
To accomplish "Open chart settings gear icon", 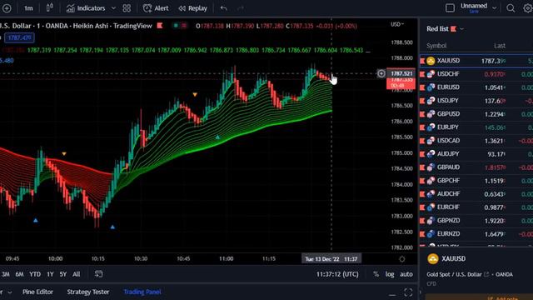I will tap(527, 8).
